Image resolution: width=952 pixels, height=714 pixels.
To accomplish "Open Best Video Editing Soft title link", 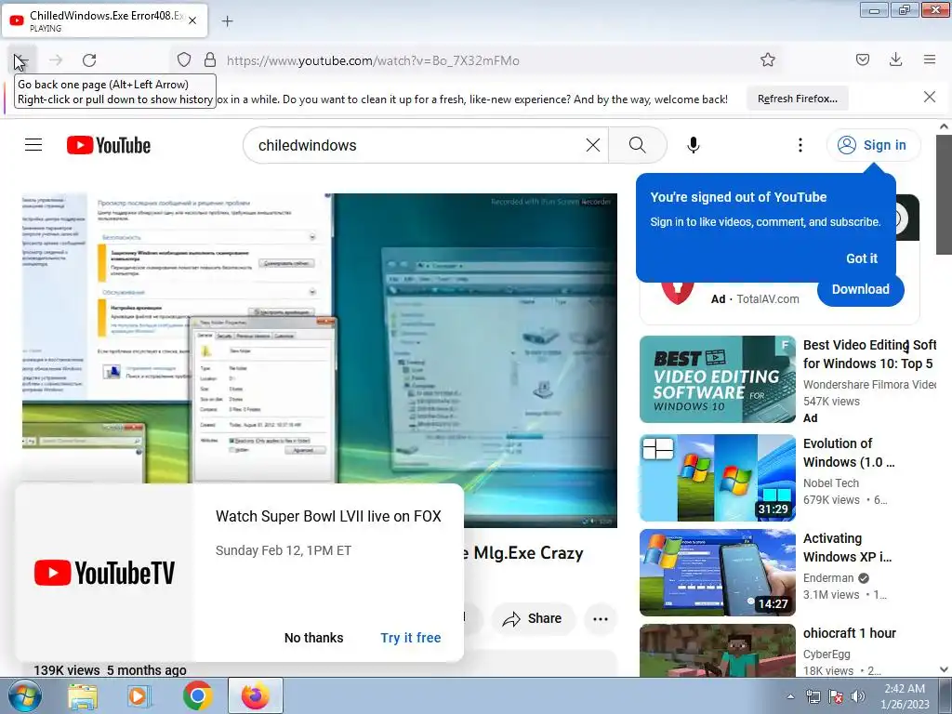I will (869, 354).
